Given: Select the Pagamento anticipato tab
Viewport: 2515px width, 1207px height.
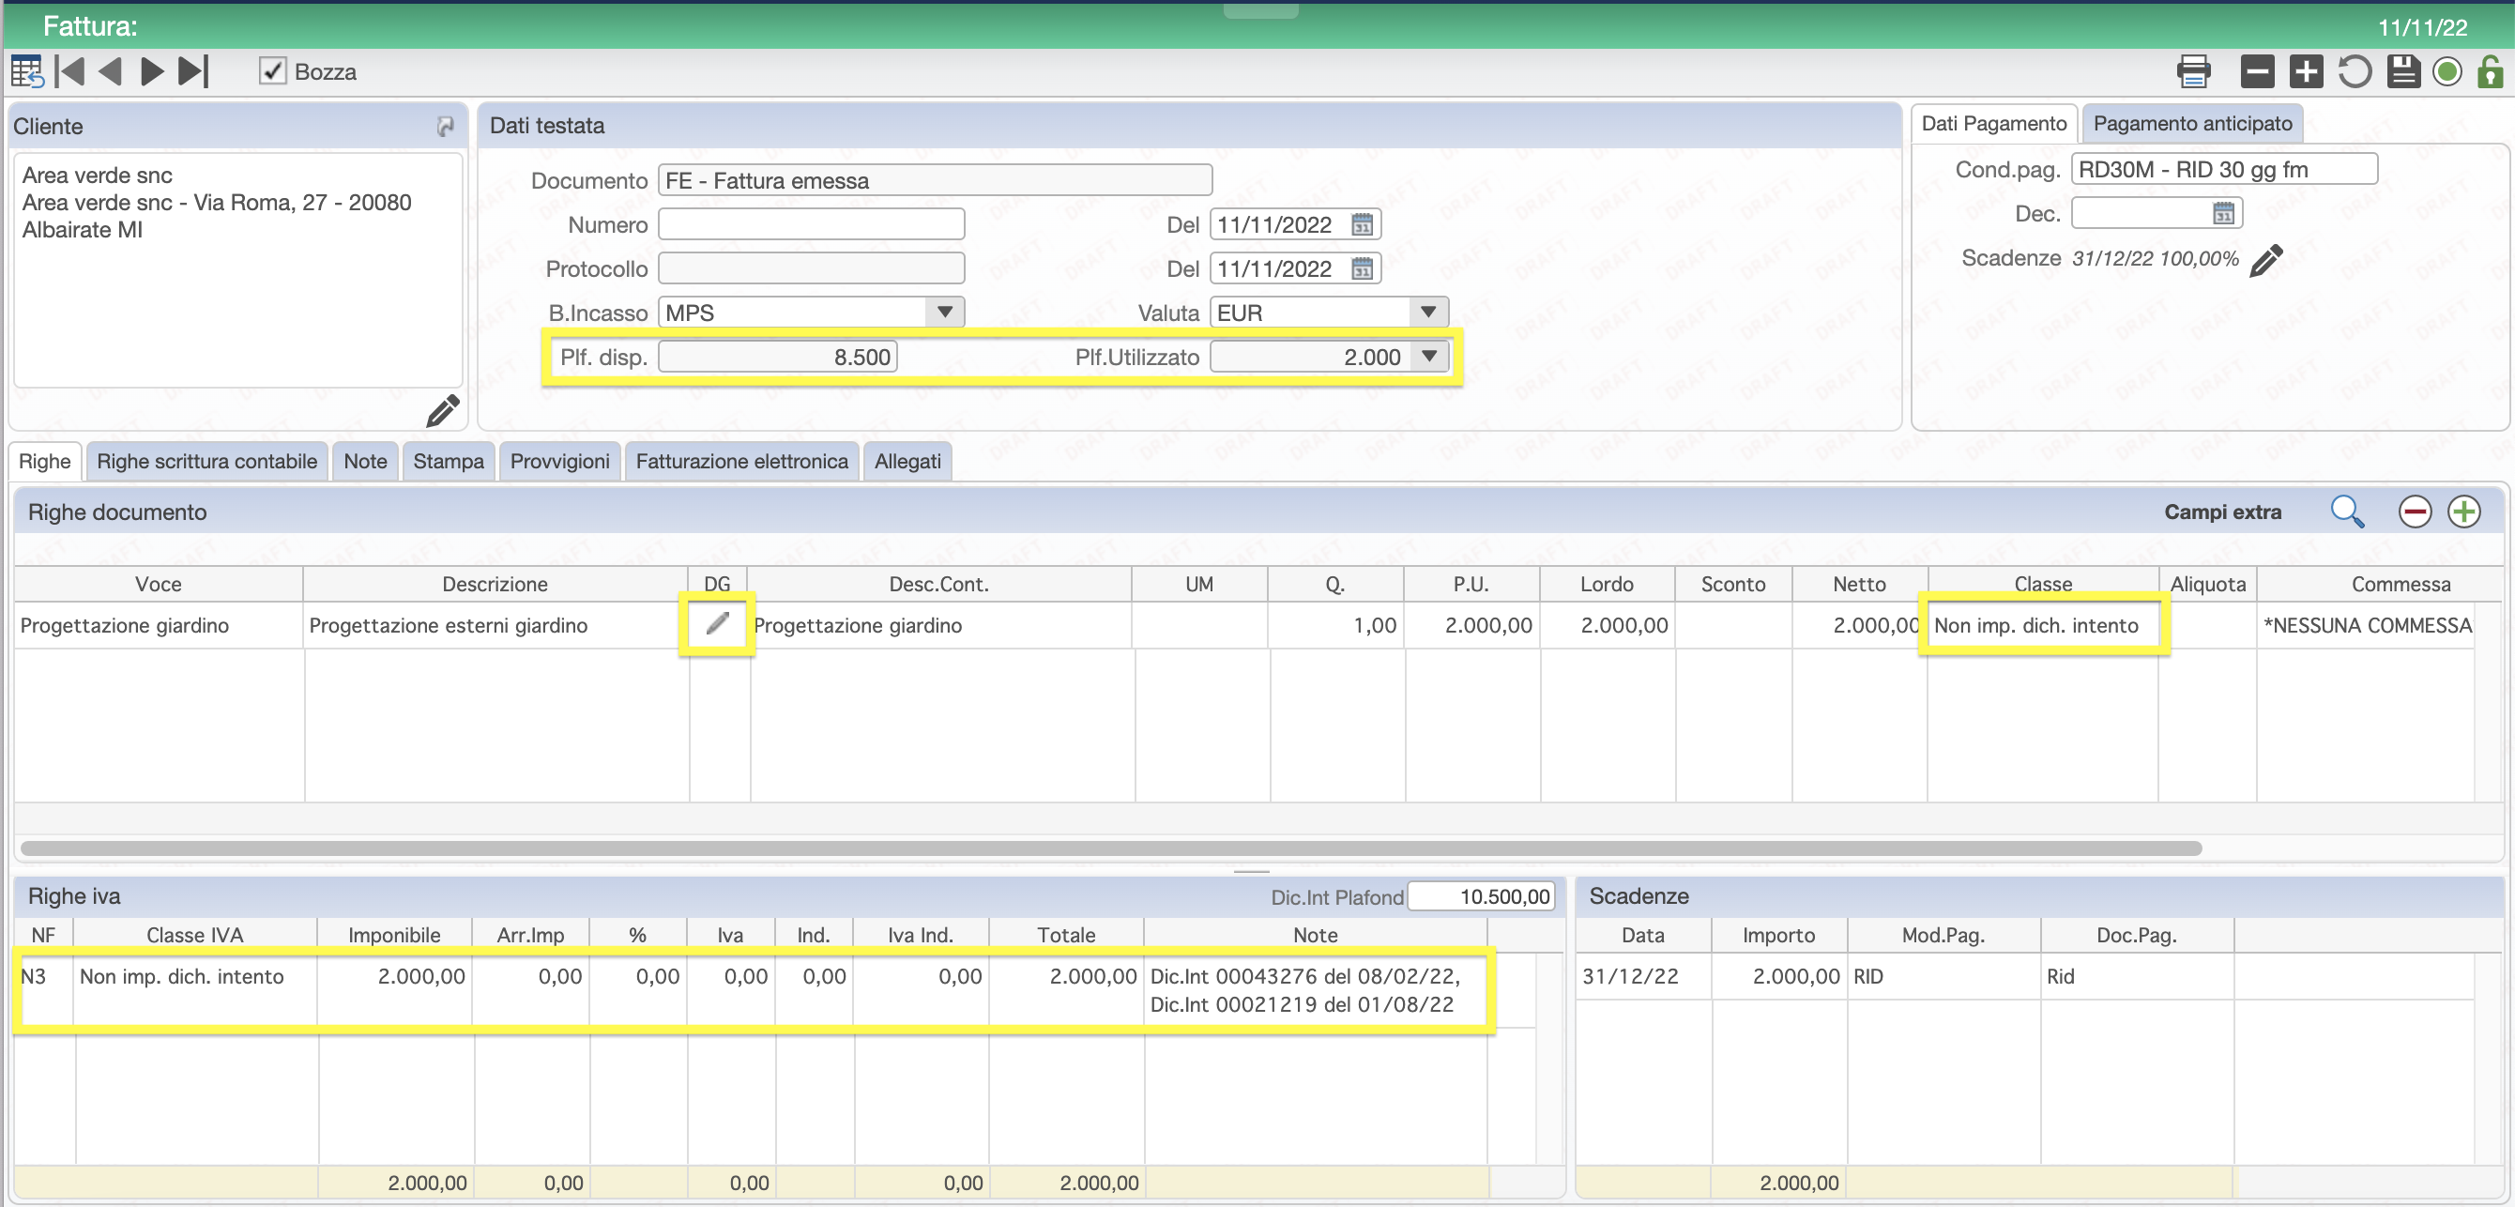Looking at the screenshot, I should (x=2193, y=123).
